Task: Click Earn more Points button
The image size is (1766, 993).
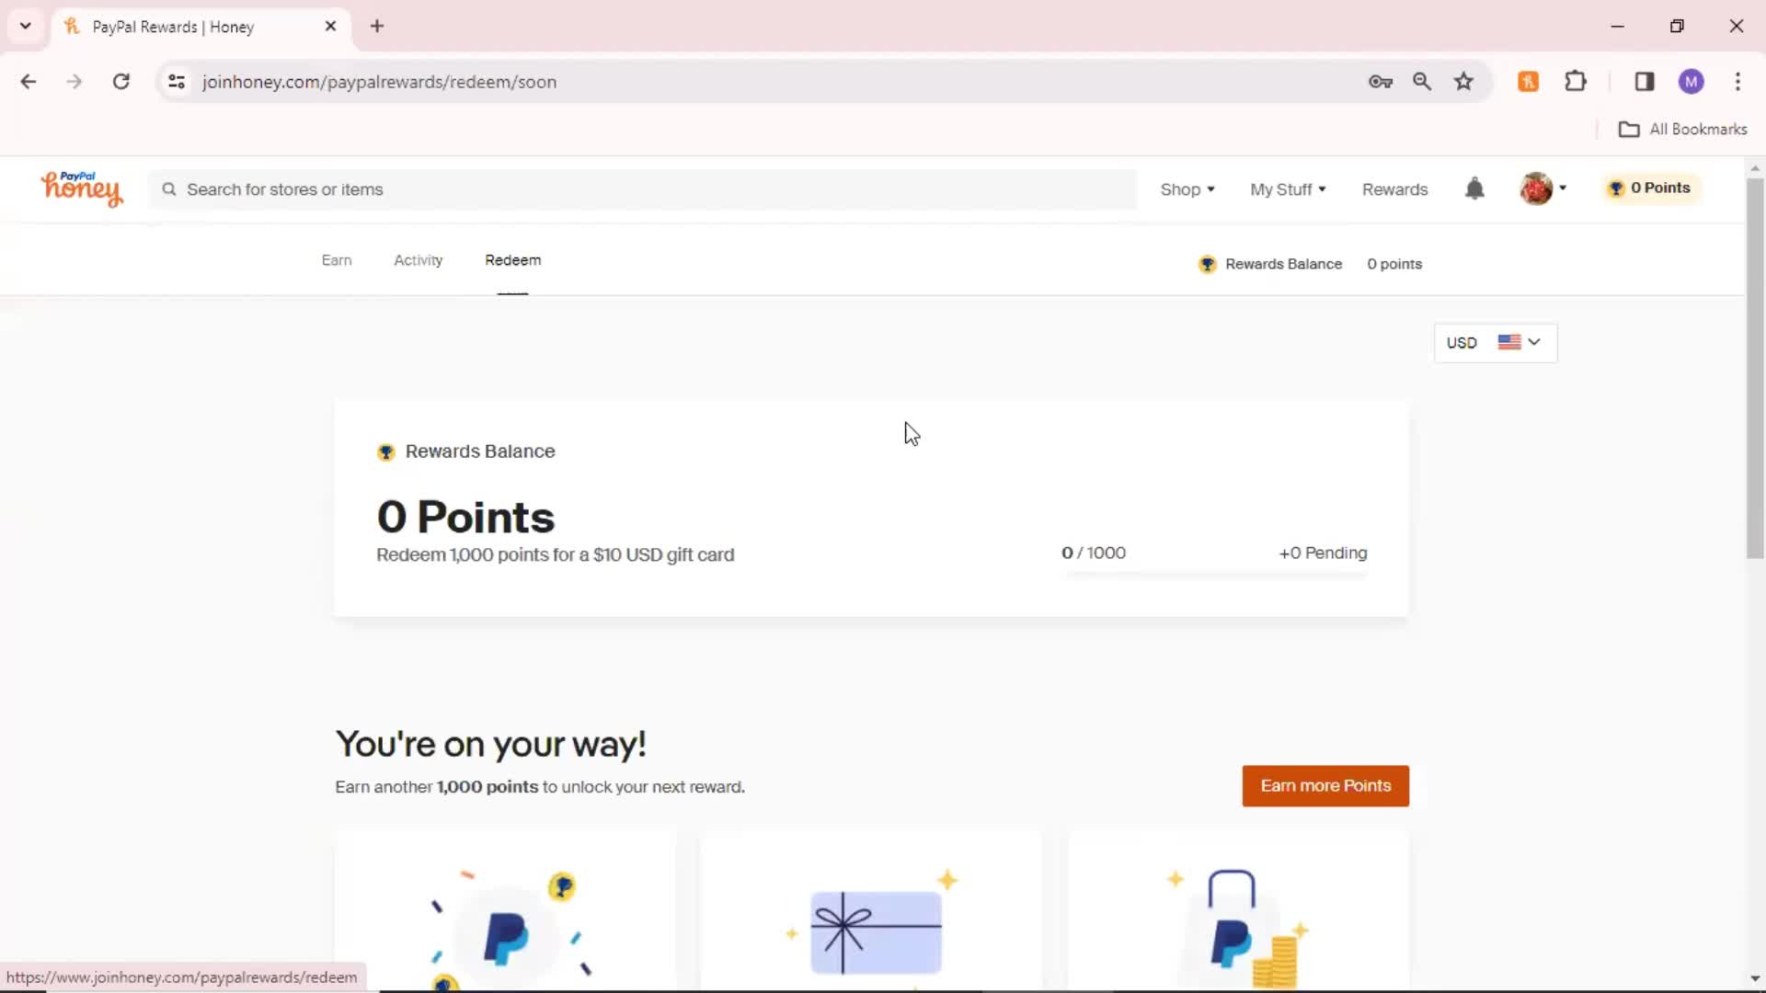Action: tap(1325, 786)
